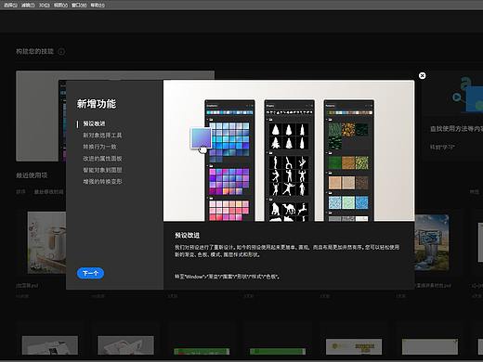483x362 pixels.
Task: Click the purple gradient swatch under the hand cursor
Action: click(x=201, y=137)
